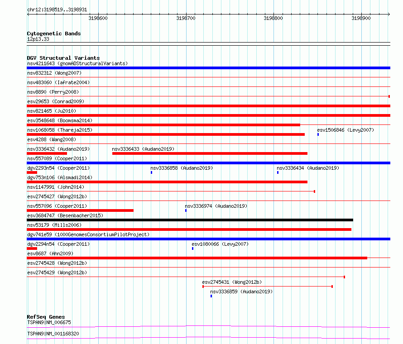Click the small blue nsv3336974 marker
Image resolution: width=403 pixels, height=344 pixels.
186,210
